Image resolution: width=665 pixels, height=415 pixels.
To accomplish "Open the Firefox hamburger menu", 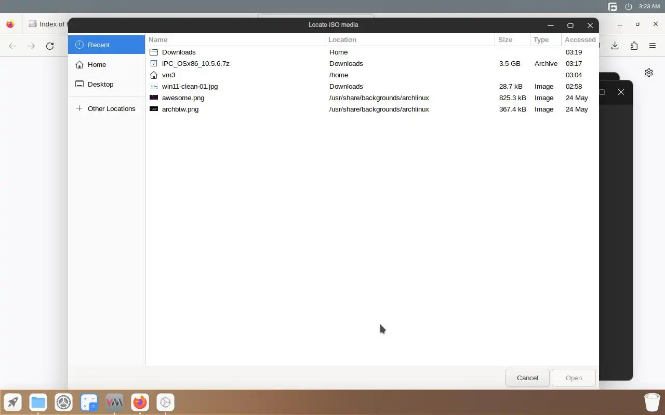I will click(653, 46).
